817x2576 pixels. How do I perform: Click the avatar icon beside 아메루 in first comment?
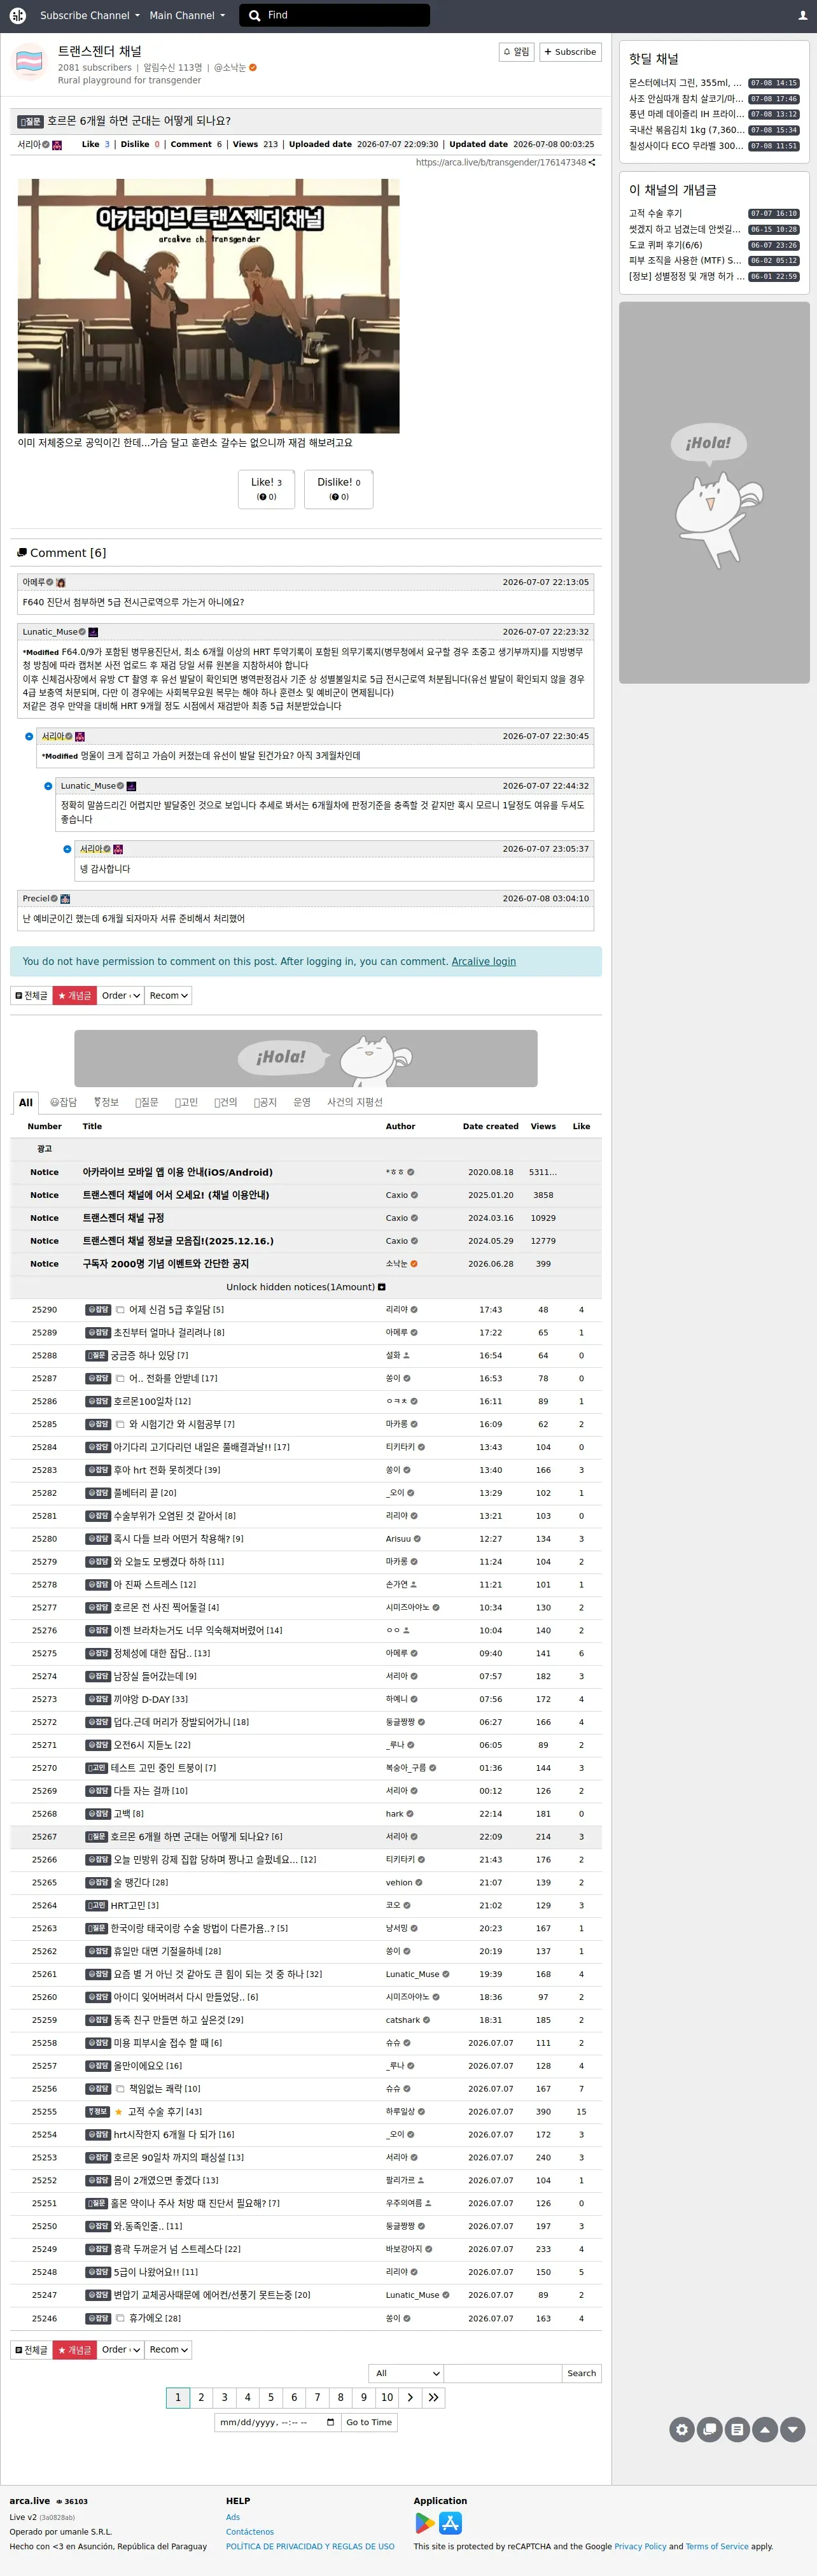point(61,582)
